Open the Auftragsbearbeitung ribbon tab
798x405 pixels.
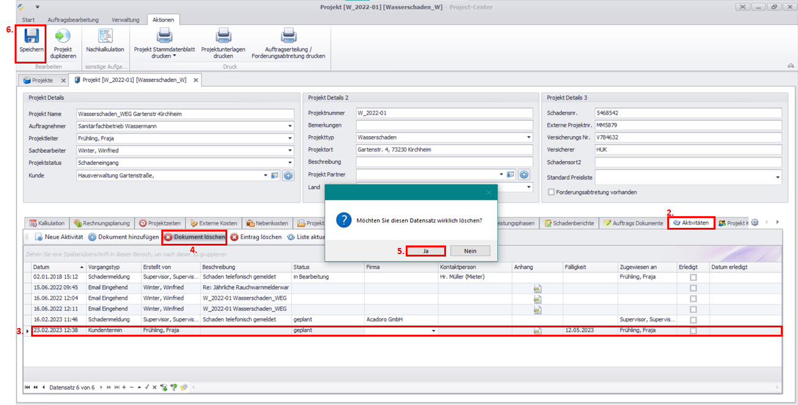tap(73, 20)
